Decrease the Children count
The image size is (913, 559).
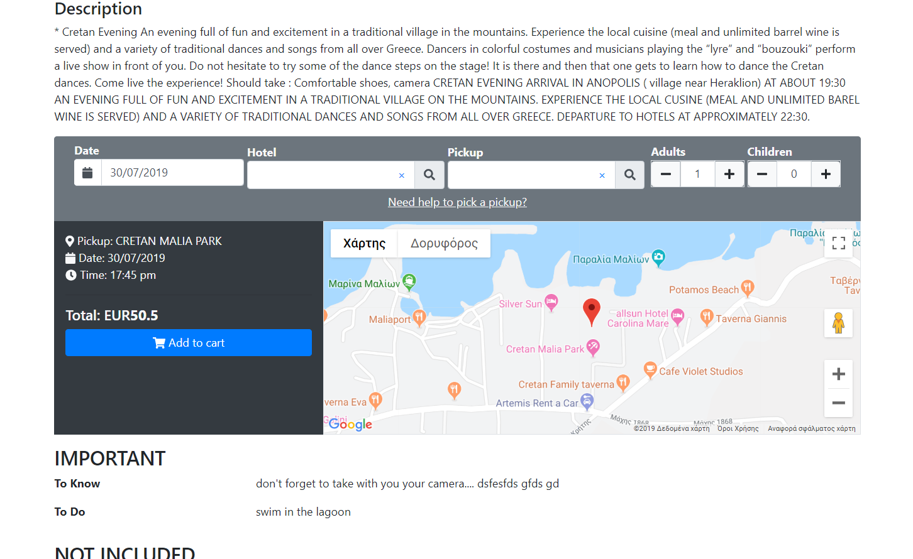[762, 174]
